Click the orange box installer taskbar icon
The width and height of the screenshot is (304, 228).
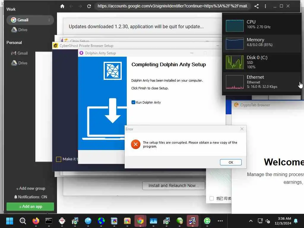[127, 221]
